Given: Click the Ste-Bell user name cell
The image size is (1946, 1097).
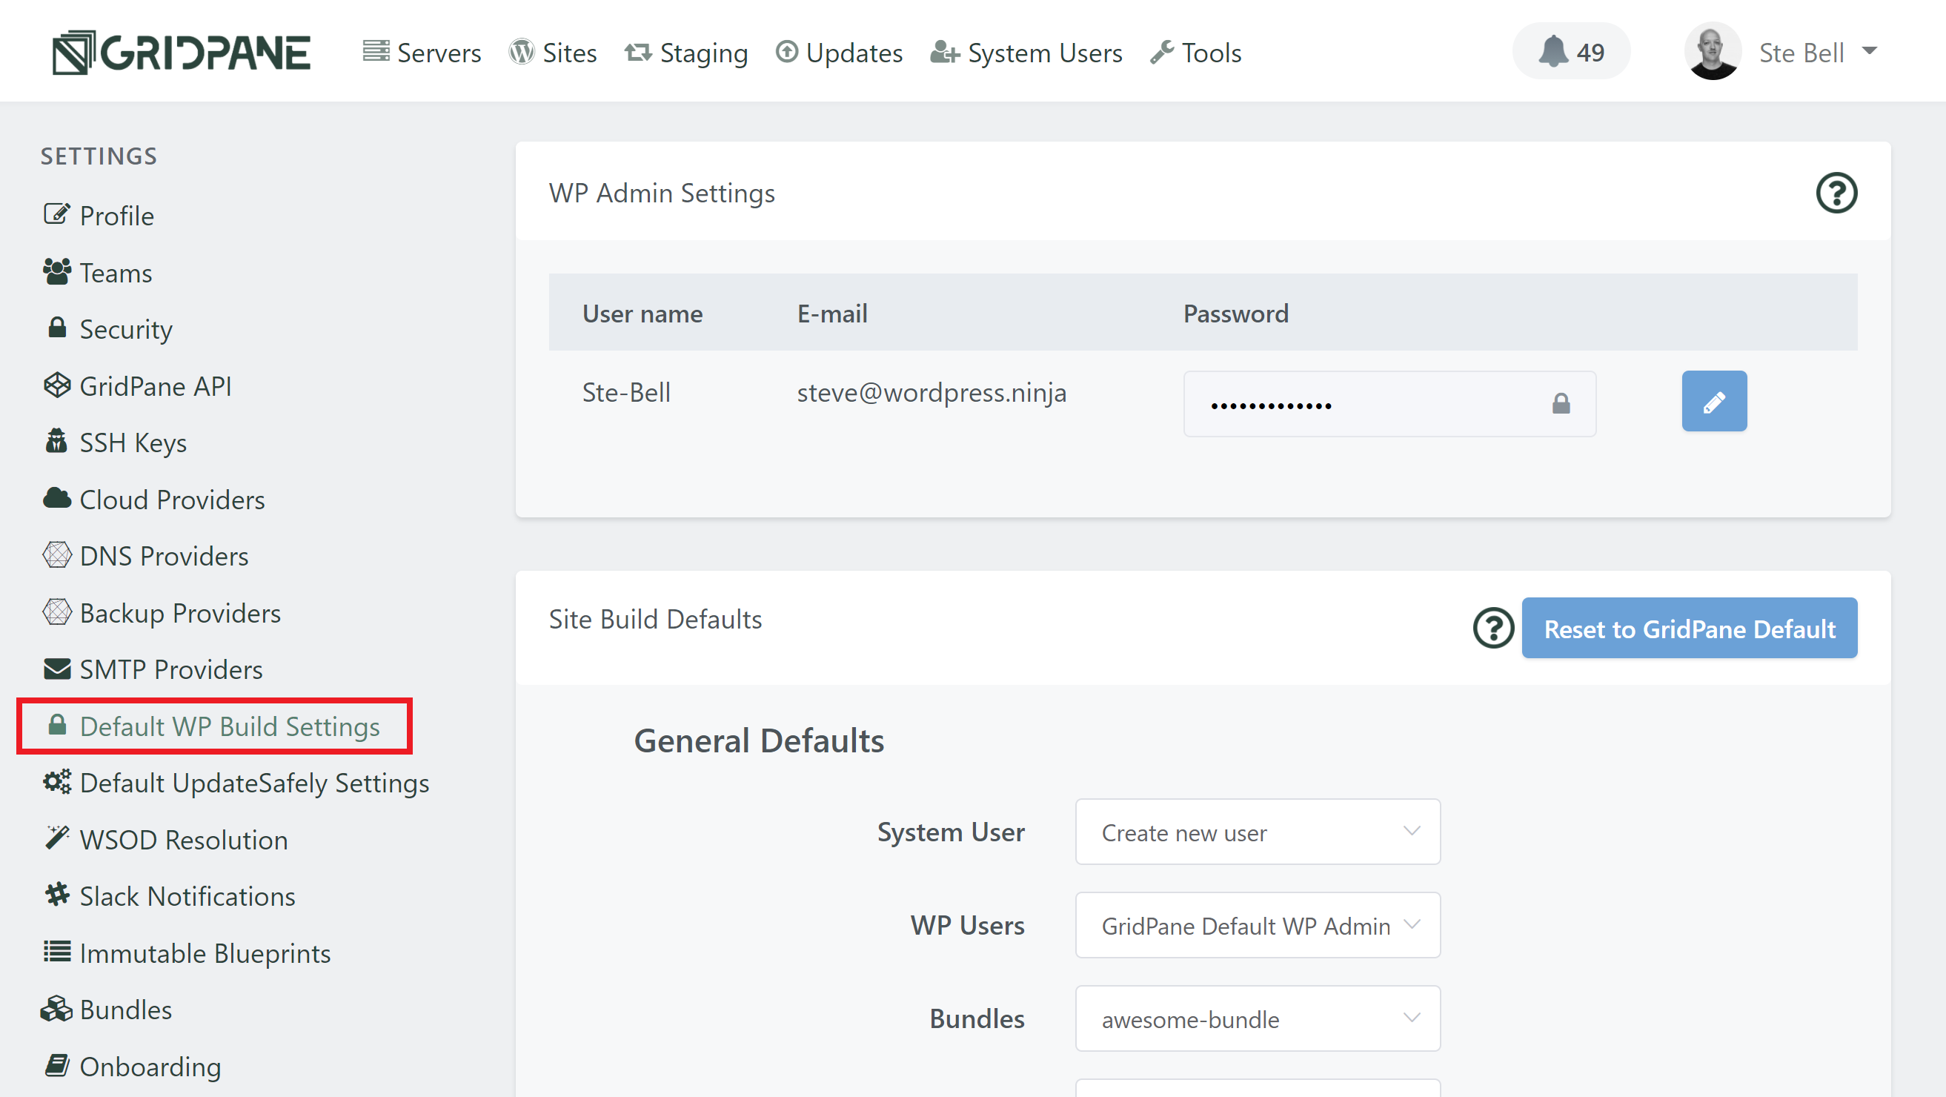Looking at the screenshot, I should click(626, 393).
